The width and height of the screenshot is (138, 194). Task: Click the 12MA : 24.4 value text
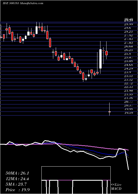(x=17, y=179)
